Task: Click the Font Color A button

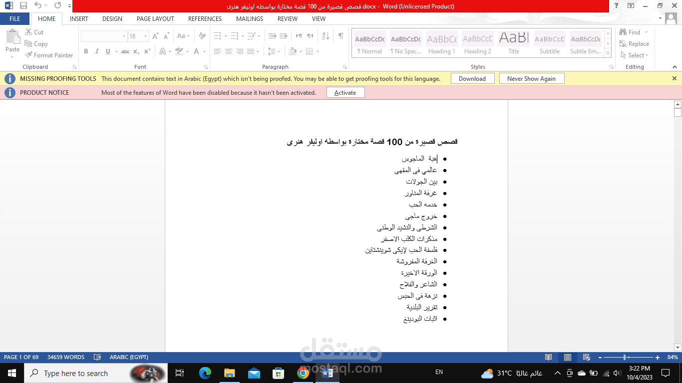Action: (197, 51)
